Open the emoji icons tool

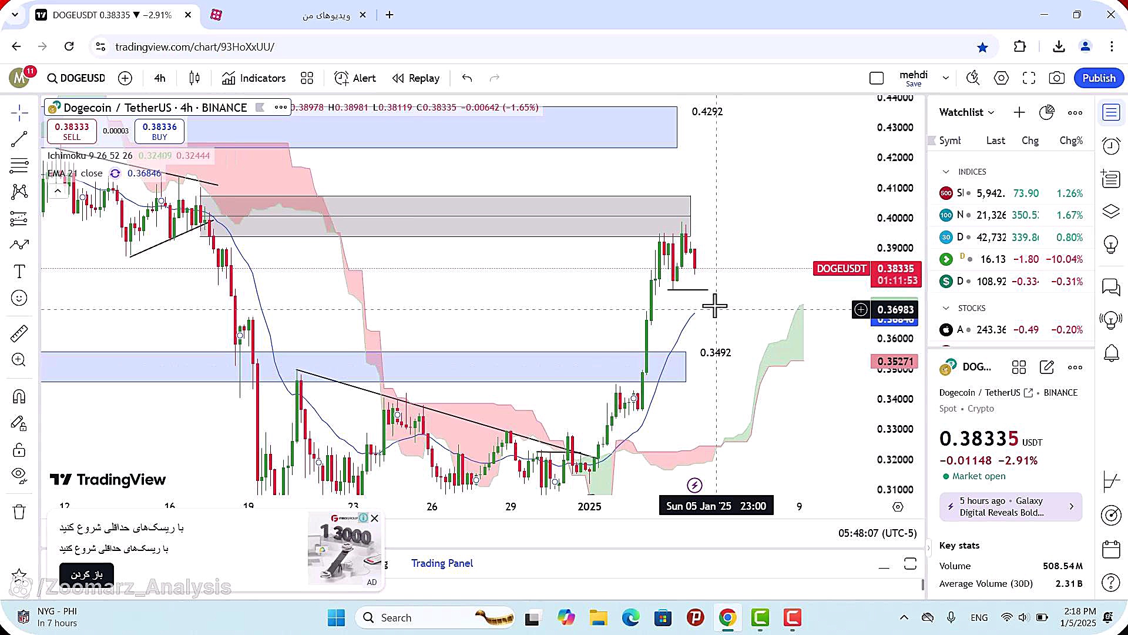[19, 298]
